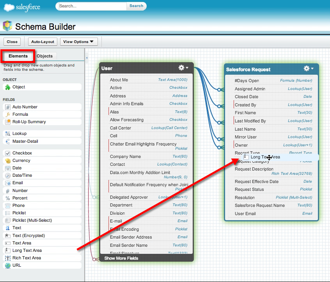Screen dimensions: 330x282
Task: Expand Show More Fields on User
Action: click(x=121, y=258)
